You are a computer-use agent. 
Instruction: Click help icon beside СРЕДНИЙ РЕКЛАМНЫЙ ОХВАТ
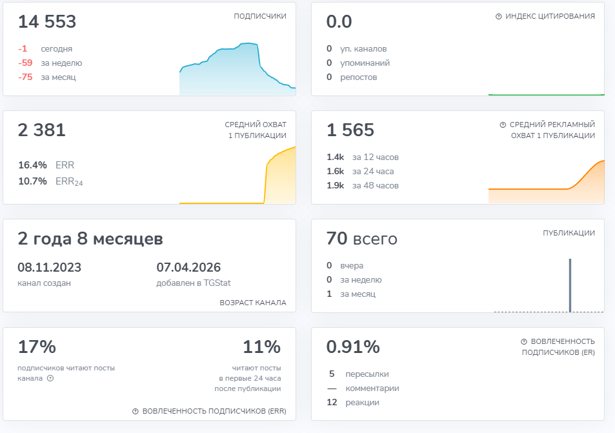[x=503, y=125]
